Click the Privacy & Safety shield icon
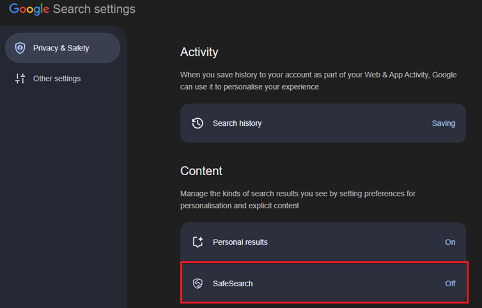 (x=20, y=48)
